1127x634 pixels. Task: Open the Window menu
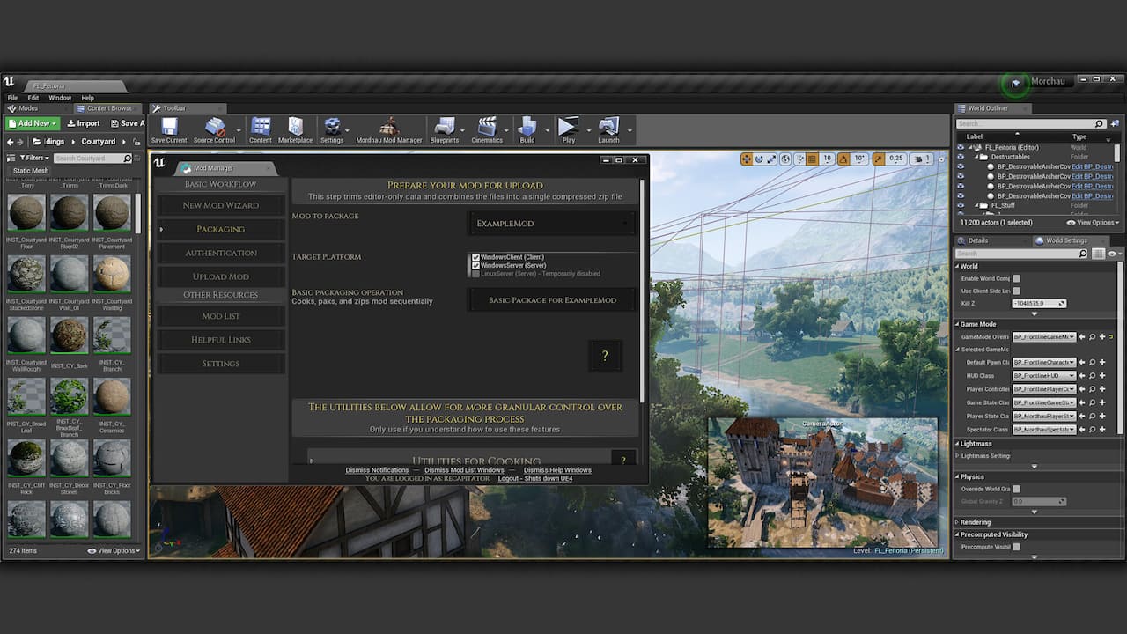[x=60, y=98]
